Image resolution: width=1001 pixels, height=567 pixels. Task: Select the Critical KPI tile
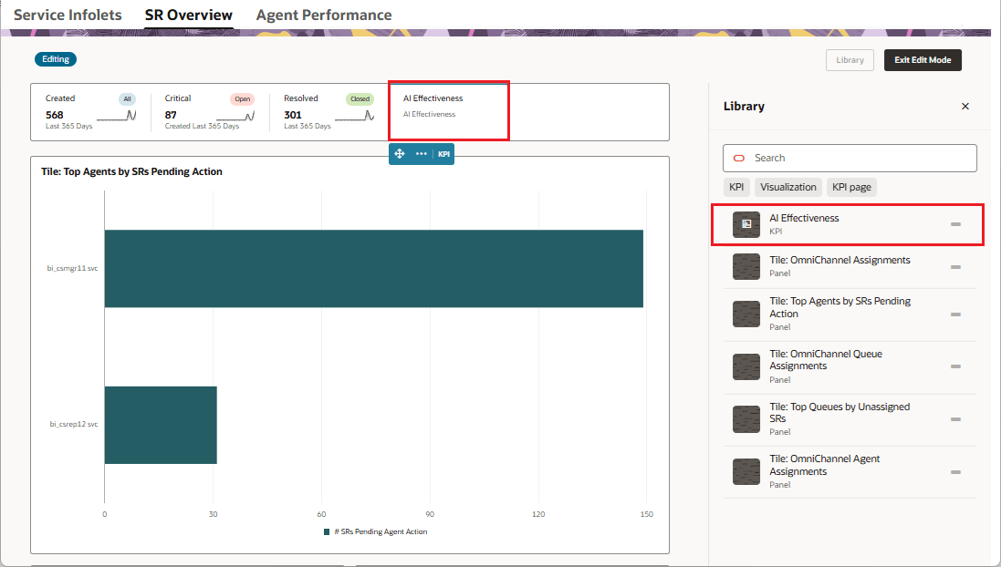210,112
